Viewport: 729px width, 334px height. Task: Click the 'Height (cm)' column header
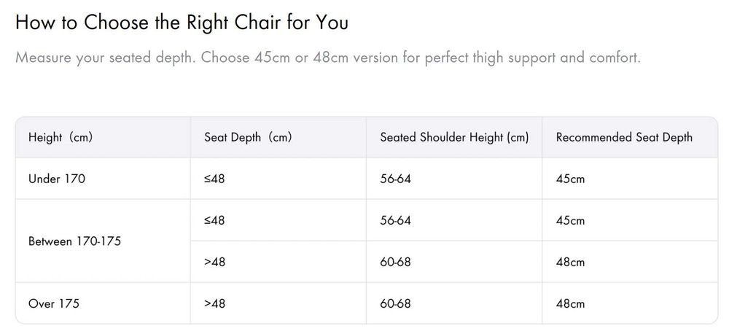tap(61, 137)
